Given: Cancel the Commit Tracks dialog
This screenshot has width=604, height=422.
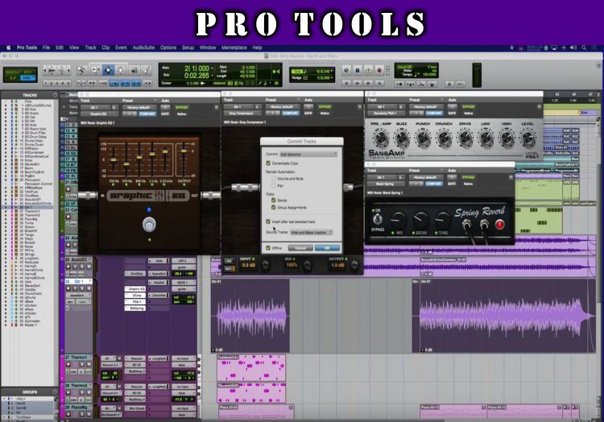Looking at the screenshot, I should tap(300, 248).
